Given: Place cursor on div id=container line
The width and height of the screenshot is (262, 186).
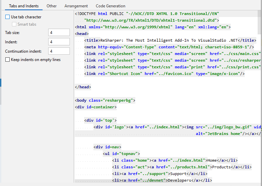Looking at the screenshot, I should pos(96,107).
